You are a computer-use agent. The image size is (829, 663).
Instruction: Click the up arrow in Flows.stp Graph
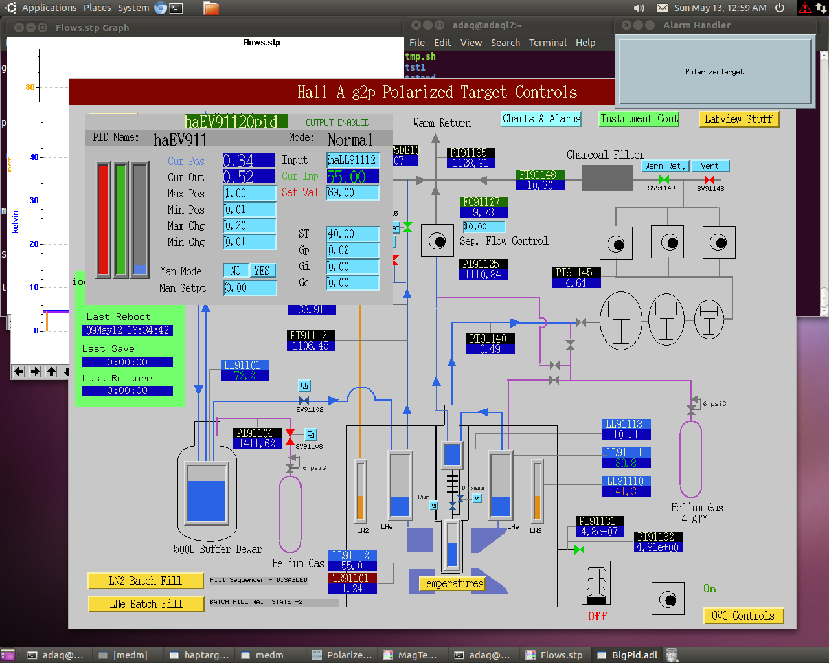pos(51,372)
